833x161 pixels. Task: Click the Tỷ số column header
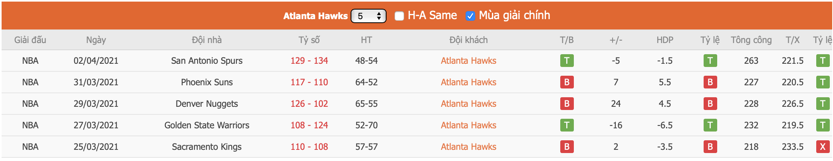(309, 40)
